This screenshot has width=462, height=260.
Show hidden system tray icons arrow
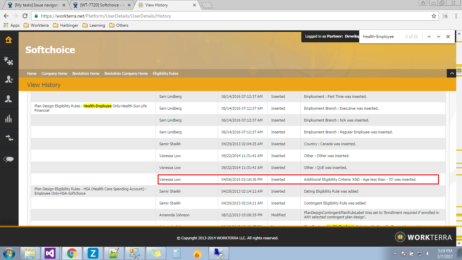point(395,253)
